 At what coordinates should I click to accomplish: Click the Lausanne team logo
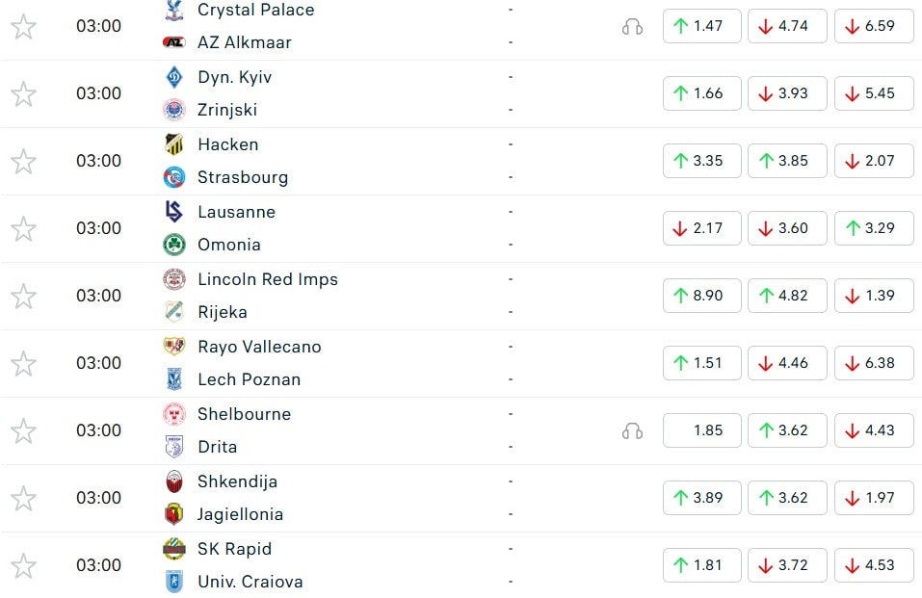174,212
